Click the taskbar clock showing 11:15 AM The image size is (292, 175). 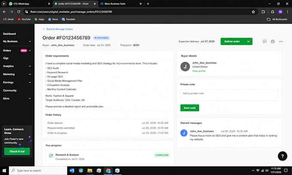pyautogui.click(x=276, y=170)
